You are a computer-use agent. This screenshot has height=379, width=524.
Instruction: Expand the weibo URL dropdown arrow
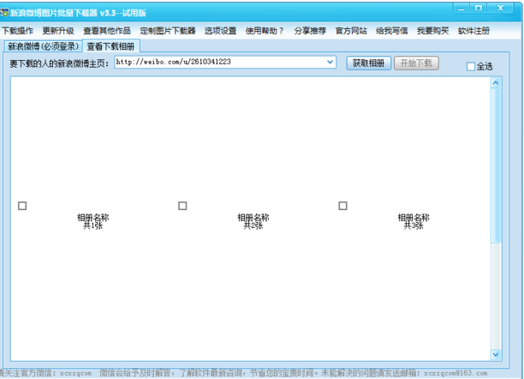(x=330, y=62)
